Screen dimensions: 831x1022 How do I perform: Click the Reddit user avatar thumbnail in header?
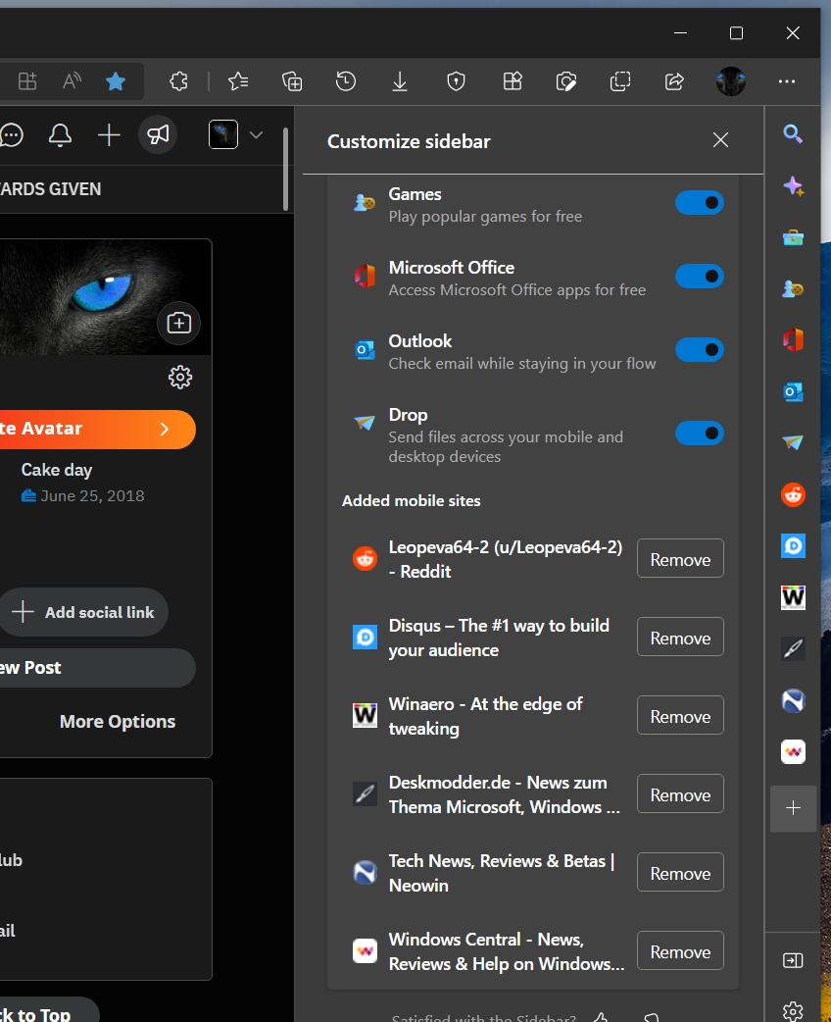pyautogui.click(x=222, y=135)
